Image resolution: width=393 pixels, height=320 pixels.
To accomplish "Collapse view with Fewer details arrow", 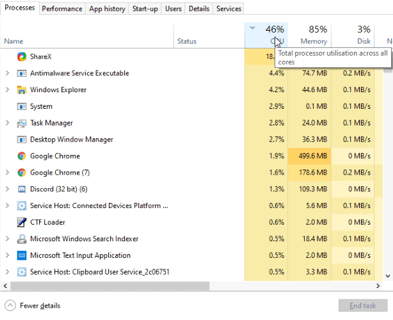I will (x=10, y=305).
